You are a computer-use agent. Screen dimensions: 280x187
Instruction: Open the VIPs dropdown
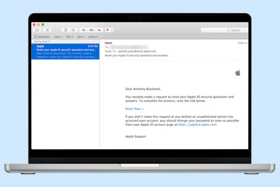pyautogui.click(x=70, y=36)
